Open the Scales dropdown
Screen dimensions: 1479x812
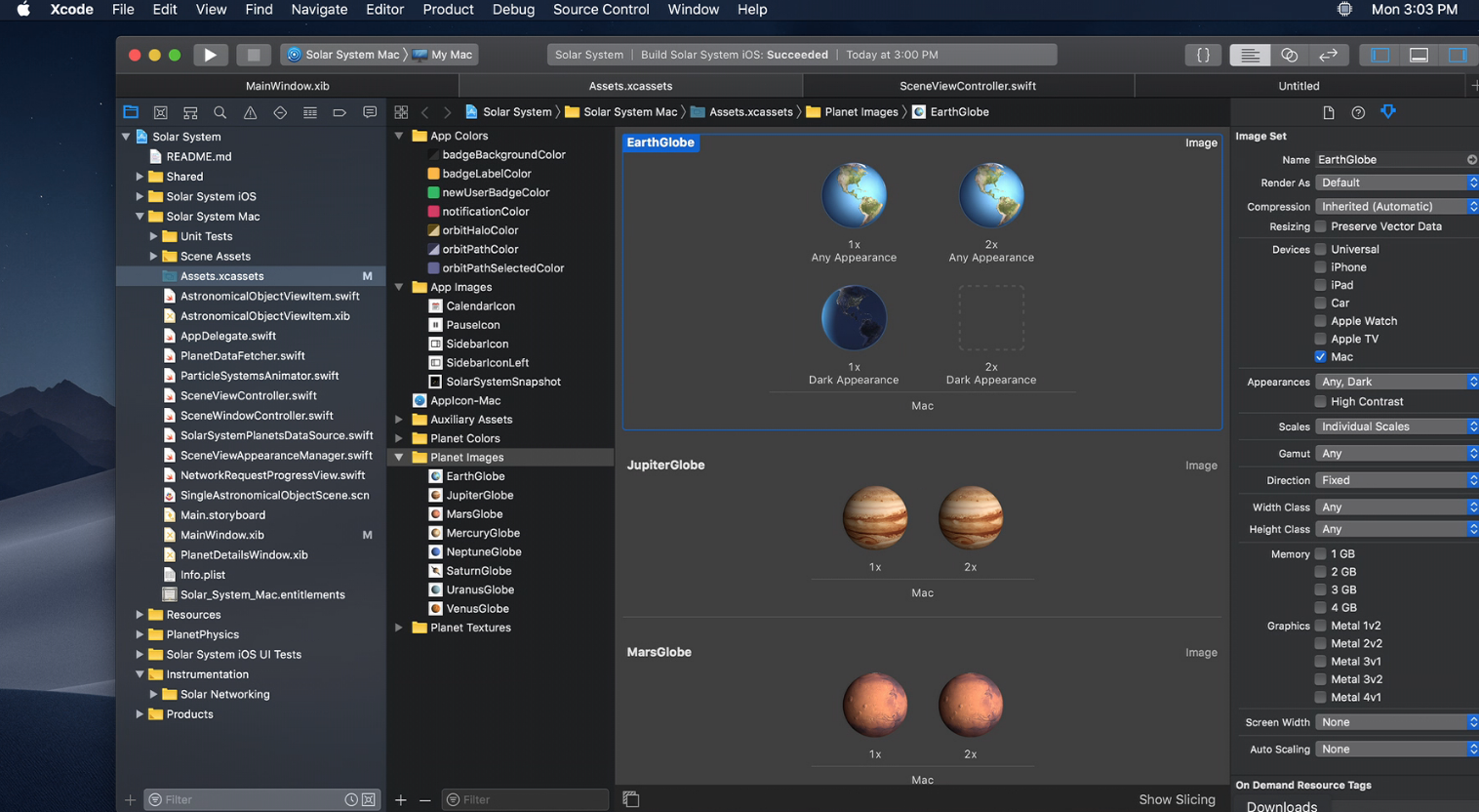click(x=1397, y=426)
